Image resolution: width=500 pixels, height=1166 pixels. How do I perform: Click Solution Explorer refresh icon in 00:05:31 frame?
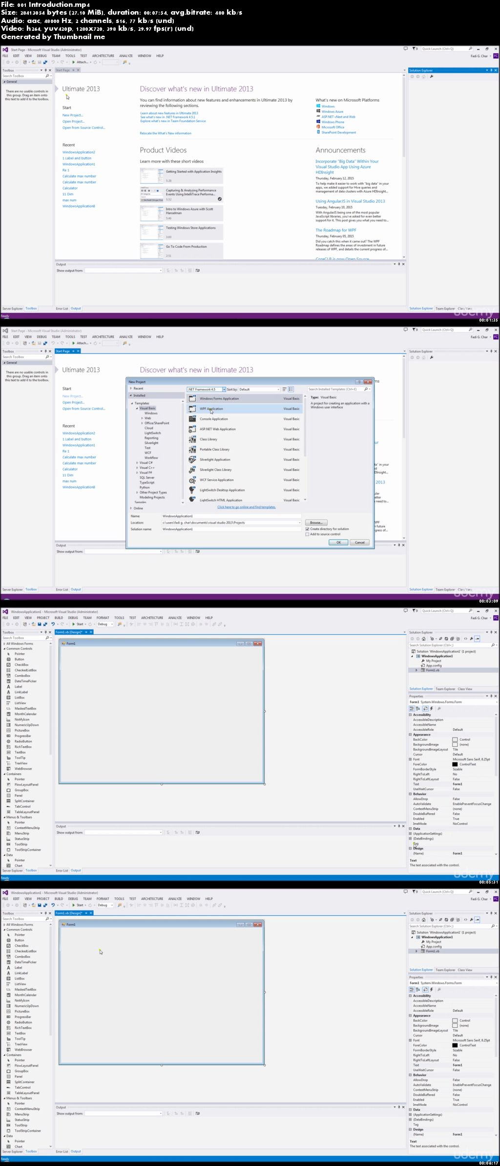point(446,639)
